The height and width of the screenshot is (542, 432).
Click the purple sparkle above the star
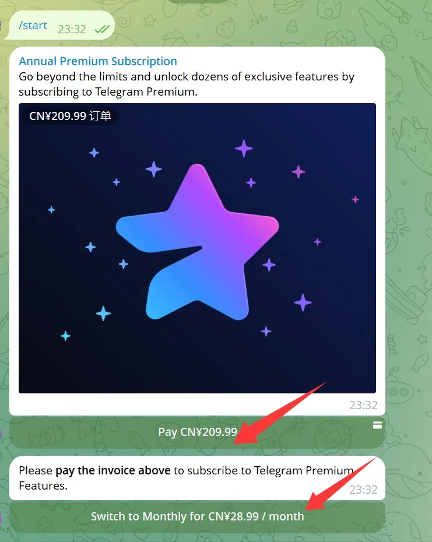pyautogui.click(x=244, y=148)
